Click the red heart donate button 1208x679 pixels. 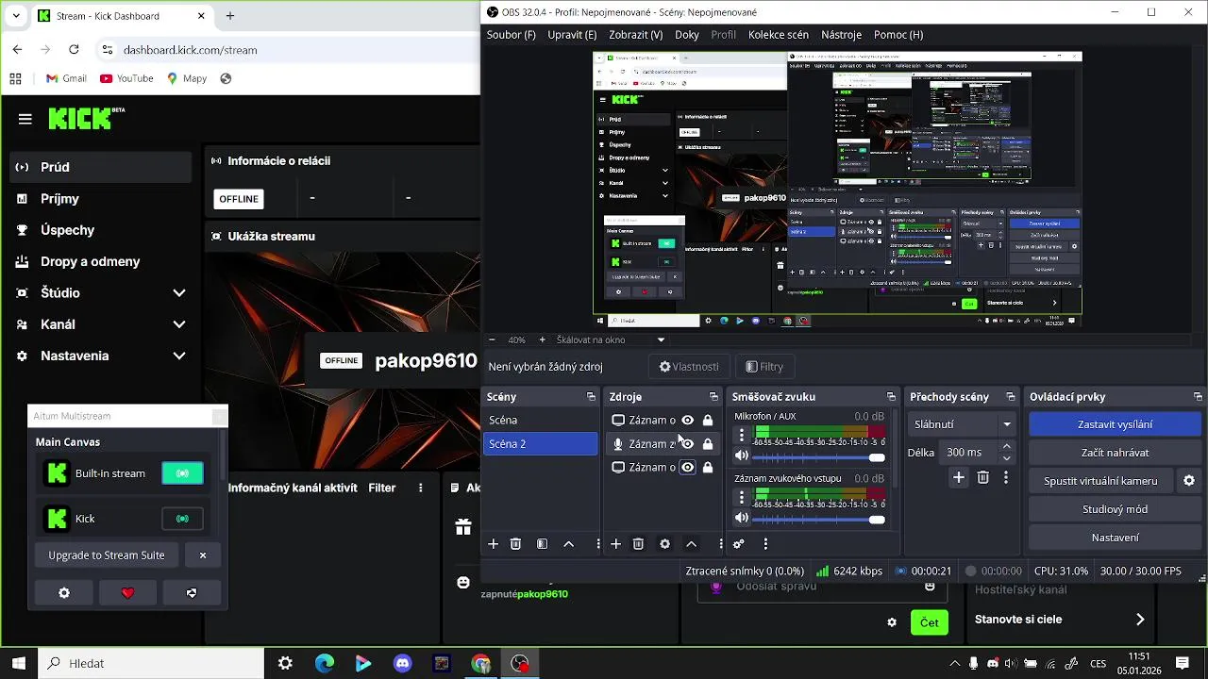tap(127, 593)
